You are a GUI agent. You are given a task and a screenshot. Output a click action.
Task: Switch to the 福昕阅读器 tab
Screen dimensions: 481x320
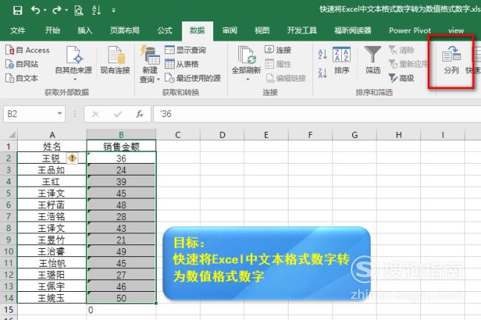353,30
